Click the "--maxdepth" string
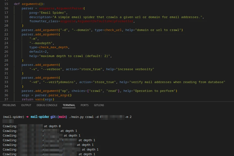This screenshot has width=234, height=156. click(41, 43)
